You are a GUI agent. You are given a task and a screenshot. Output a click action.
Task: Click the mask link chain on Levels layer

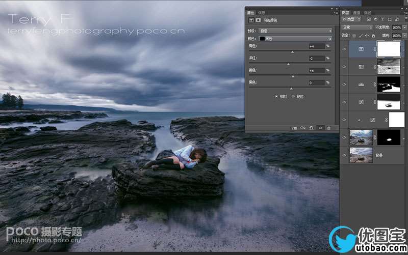point(375,84)
